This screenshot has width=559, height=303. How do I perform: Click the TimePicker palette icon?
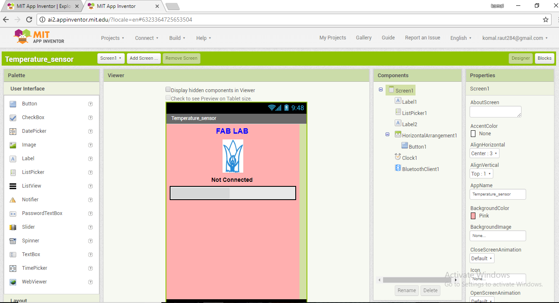pyautogui.click(x=13, y=268)
